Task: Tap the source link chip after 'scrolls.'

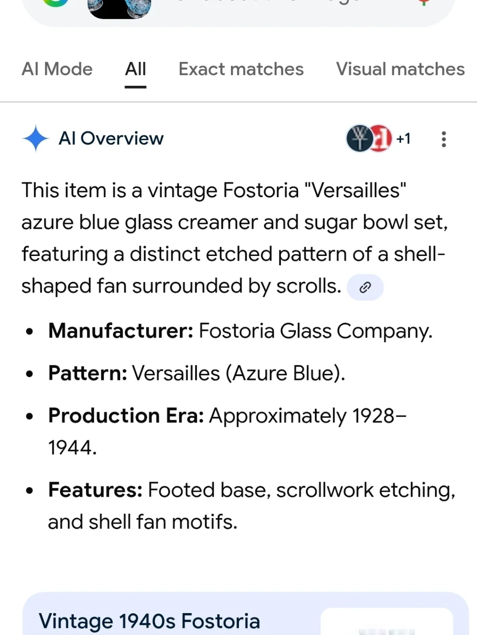Action: pyautogui.click(x=365, y=287)
